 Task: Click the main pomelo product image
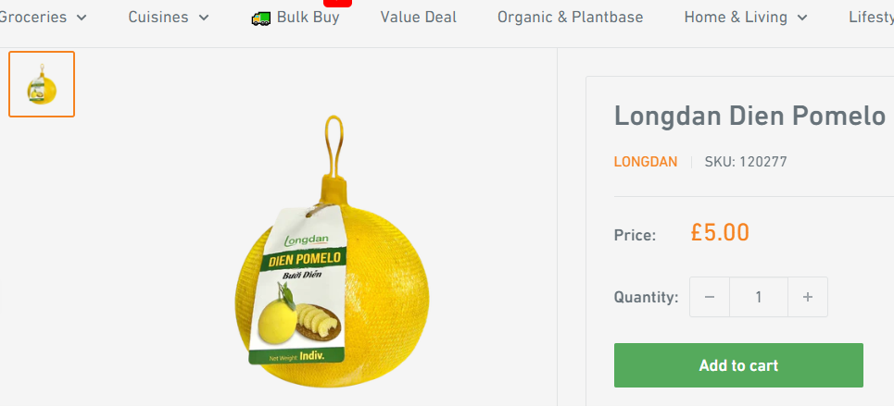(x=332, y=252)
